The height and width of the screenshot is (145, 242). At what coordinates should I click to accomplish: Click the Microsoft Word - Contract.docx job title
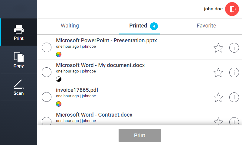tap(94, 115)
